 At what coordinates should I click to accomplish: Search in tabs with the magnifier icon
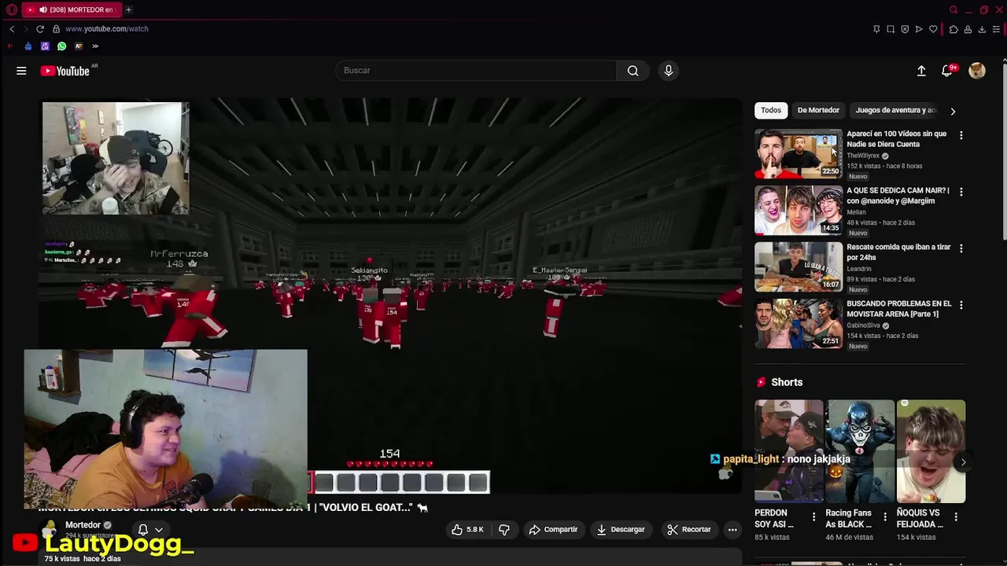point(954,9)
